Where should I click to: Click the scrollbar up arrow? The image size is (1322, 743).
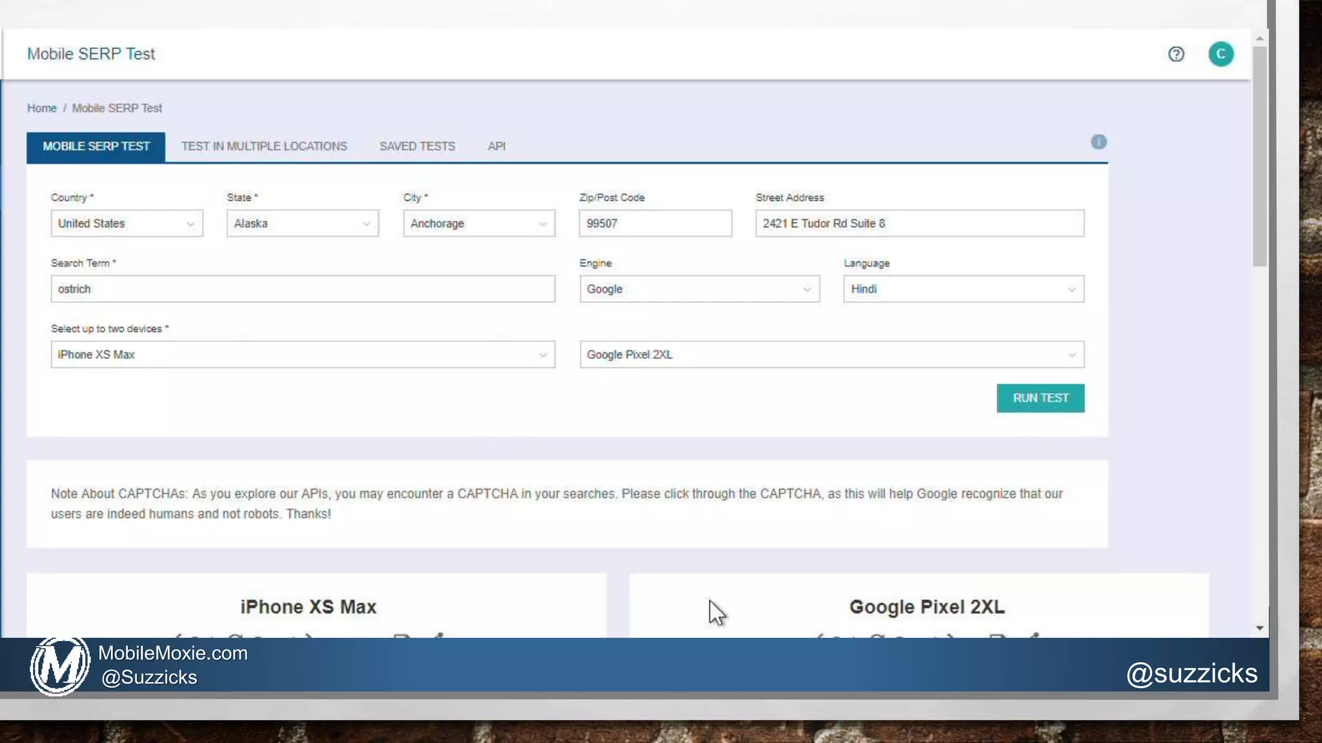point(1259,39)
